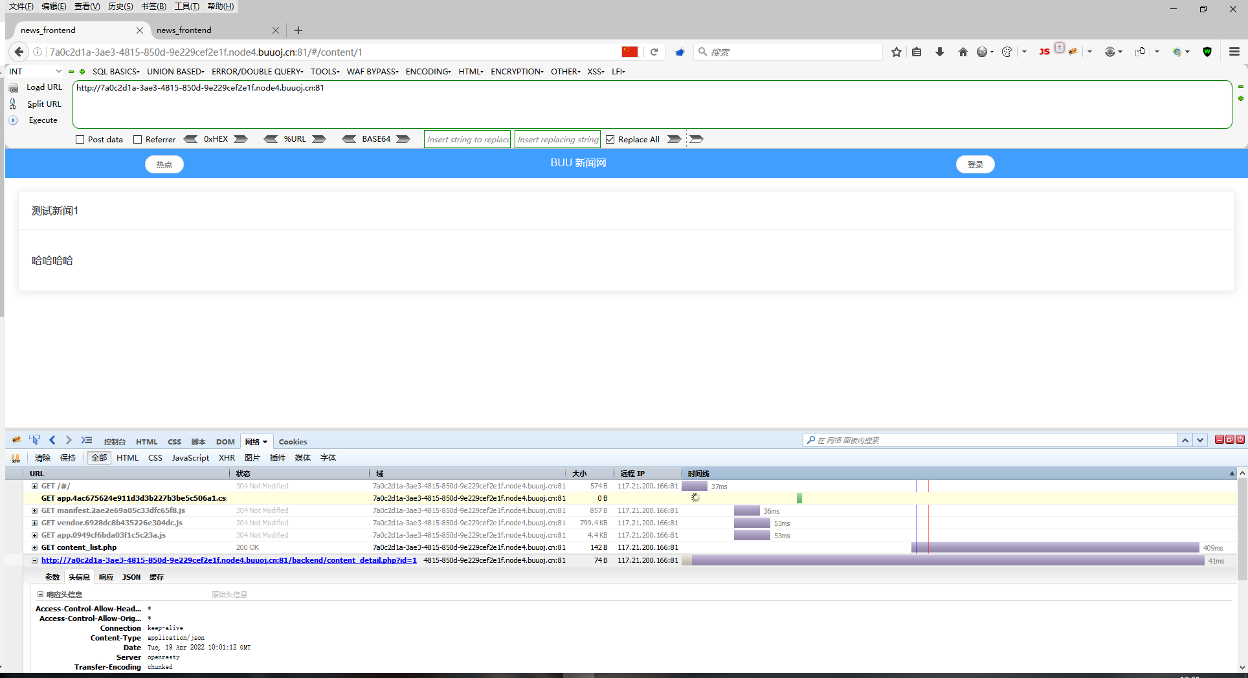Check the Referrer option
1248x678 pixels.
pyautogui.click(x=138, y=139)
